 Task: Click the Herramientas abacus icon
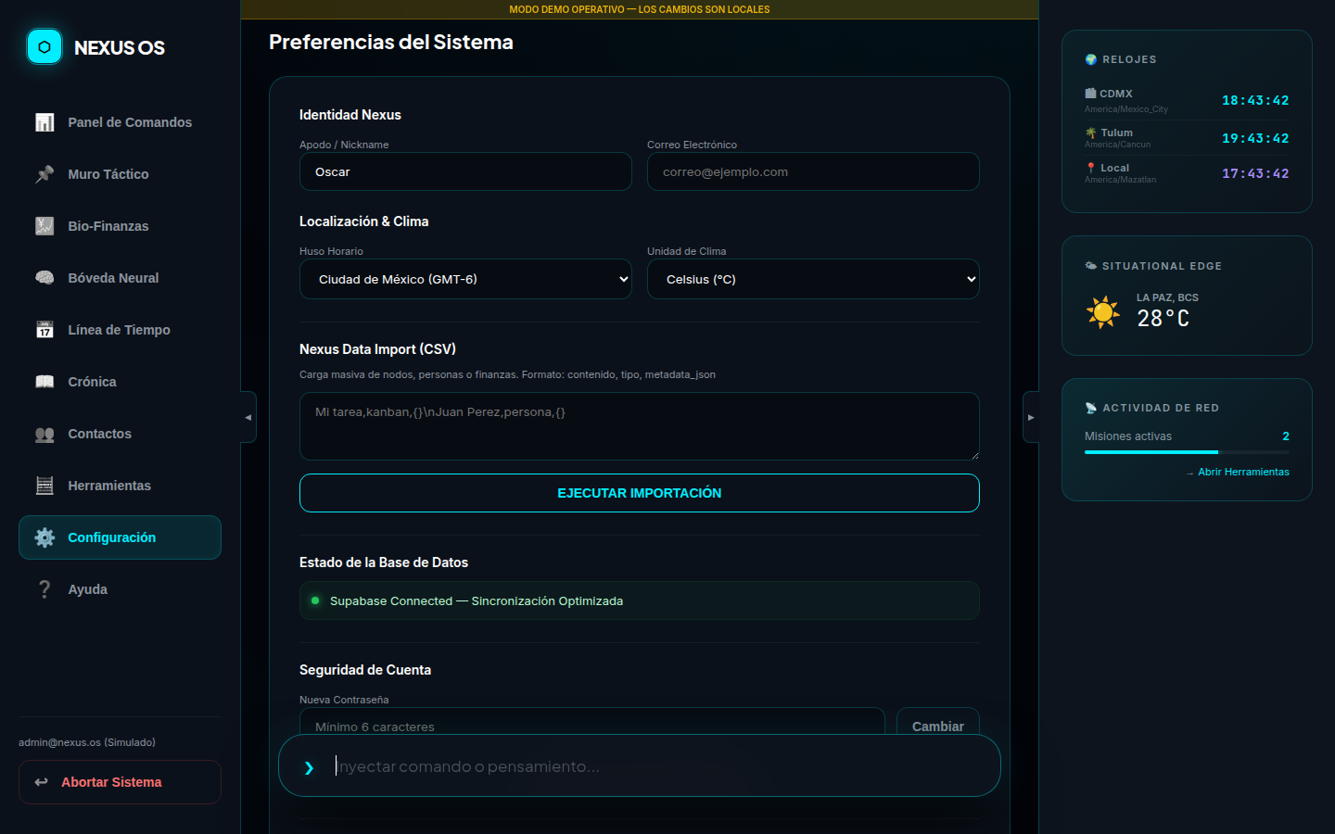[44, 486]
